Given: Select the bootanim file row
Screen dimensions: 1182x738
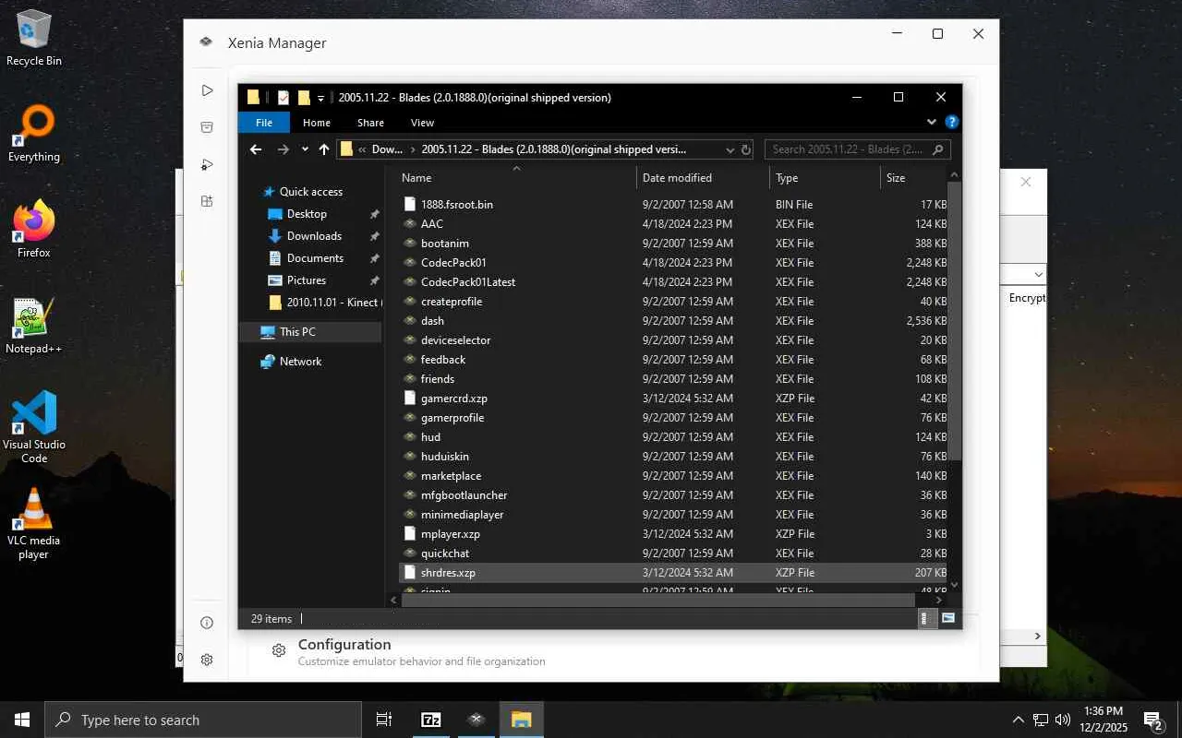Looking at the screenshot, I should point(673,244).
